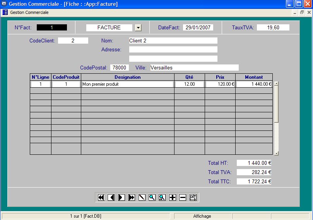
Task: Click the Prix column header
Action: click(220, 77)
